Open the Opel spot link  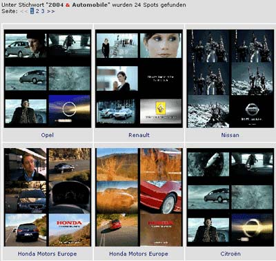[48, 135]
